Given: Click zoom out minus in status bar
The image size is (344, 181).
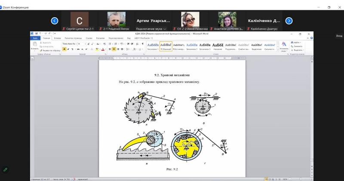Looking at the screenshot, I should pos(290,179).
